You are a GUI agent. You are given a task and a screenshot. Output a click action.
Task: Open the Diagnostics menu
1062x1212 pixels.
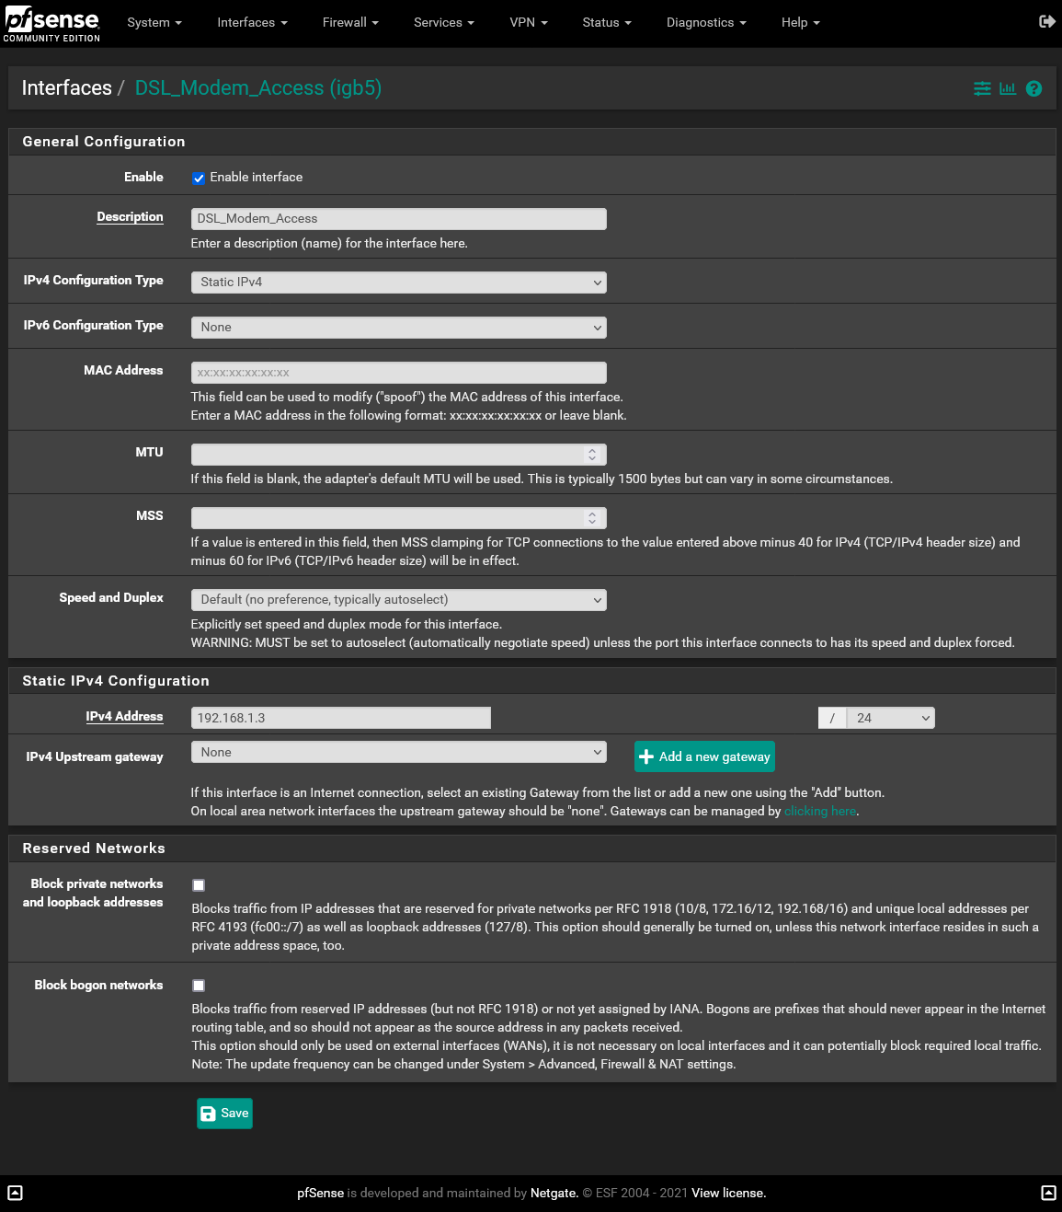pos(705,22)
